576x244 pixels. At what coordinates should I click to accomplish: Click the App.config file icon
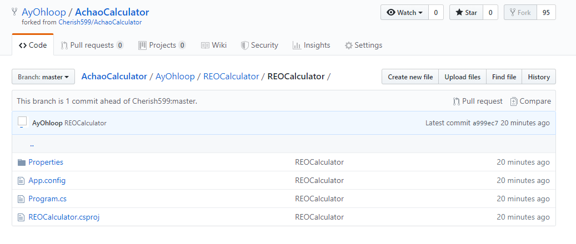coord(21,181)
